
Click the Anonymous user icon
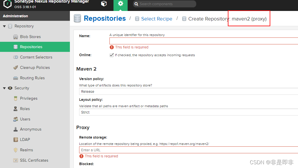(16, 129)
